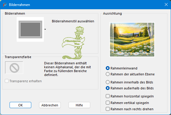Close the Bilderrahmen dialog

point(166,4)
